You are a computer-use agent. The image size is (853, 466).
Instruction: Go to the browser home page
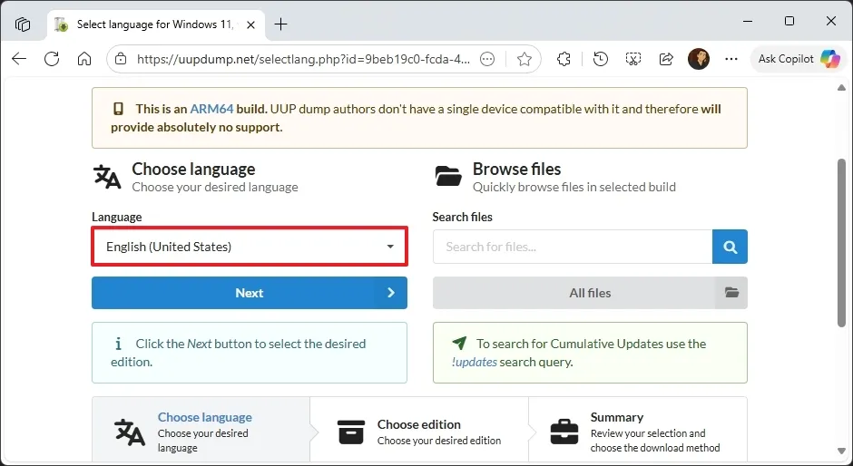coord(84,59)
